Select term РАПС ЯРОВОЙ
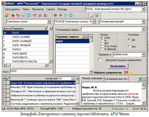This screenshot has height=117, width=149. point(25,45)
